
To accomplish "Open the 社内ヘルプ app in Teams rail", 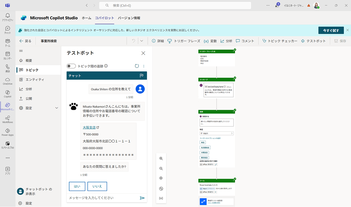I will click(x=8, y=145).
